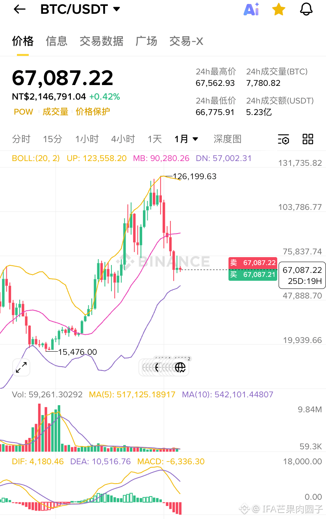This screenshot has width=326, height=519.
Task: Tap the 买 67,087.21 buy label
Action: (253, 274)
